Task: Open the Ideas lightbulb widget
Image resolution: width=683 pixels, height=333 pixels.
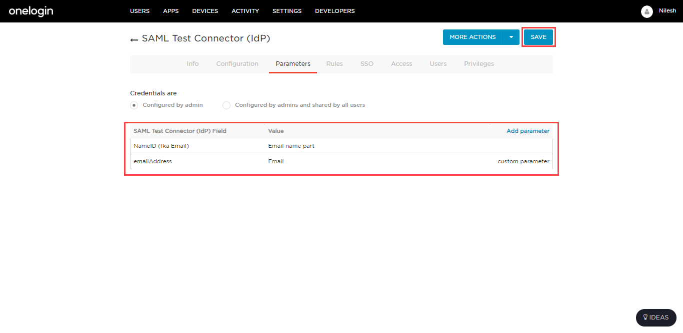Action: (655, 318)
